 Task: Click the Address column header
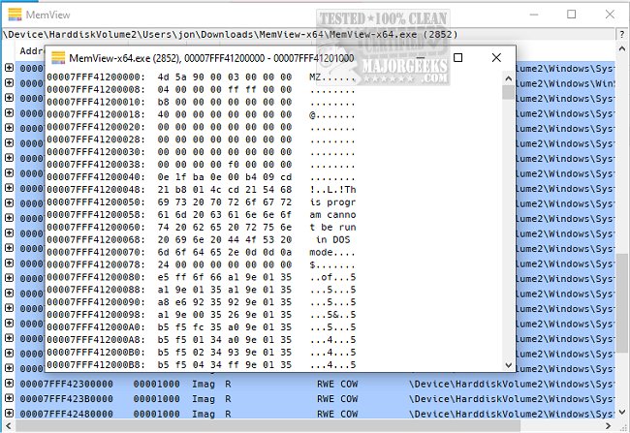pyautogui.click(x=31, y=51)
